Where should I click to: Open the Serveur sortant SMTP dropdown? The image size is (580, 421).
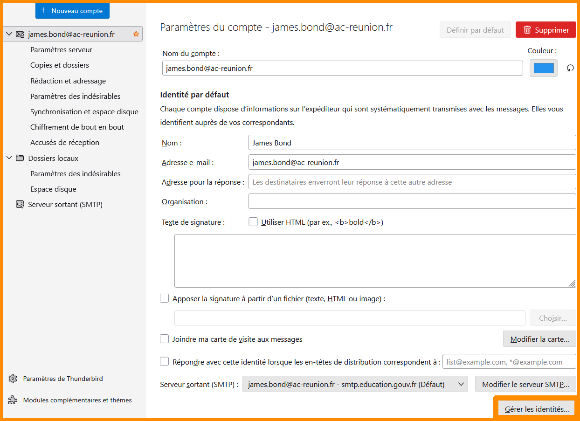pos(355,384)
